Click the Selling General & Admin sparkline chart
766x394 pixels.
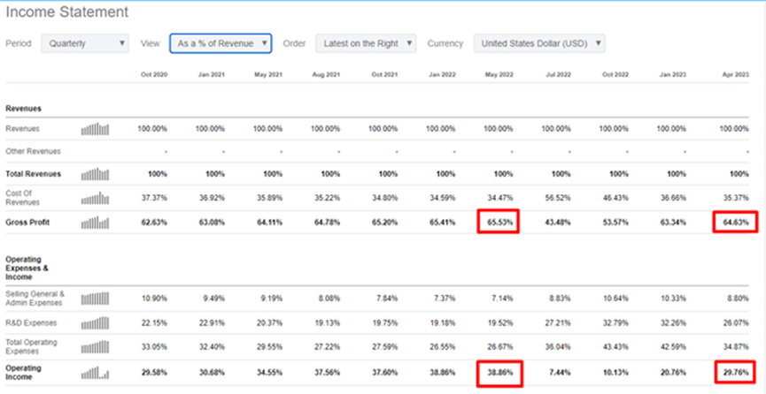[96, 298]
